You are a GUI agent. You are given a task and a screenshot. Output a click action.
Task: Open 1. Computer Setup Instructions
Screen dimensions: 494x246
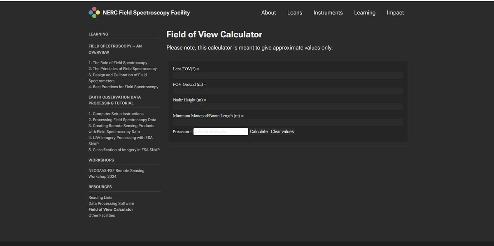tap(116, 114)
